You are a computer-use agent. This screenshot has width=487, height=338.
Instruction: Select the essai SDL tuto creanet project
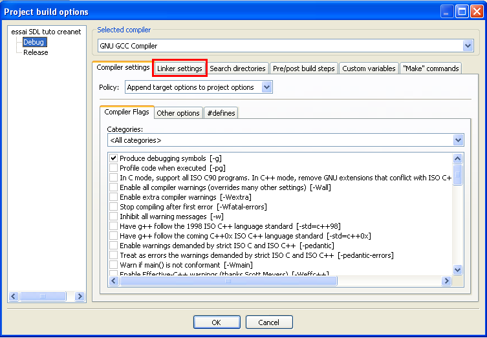coord(46,32)
